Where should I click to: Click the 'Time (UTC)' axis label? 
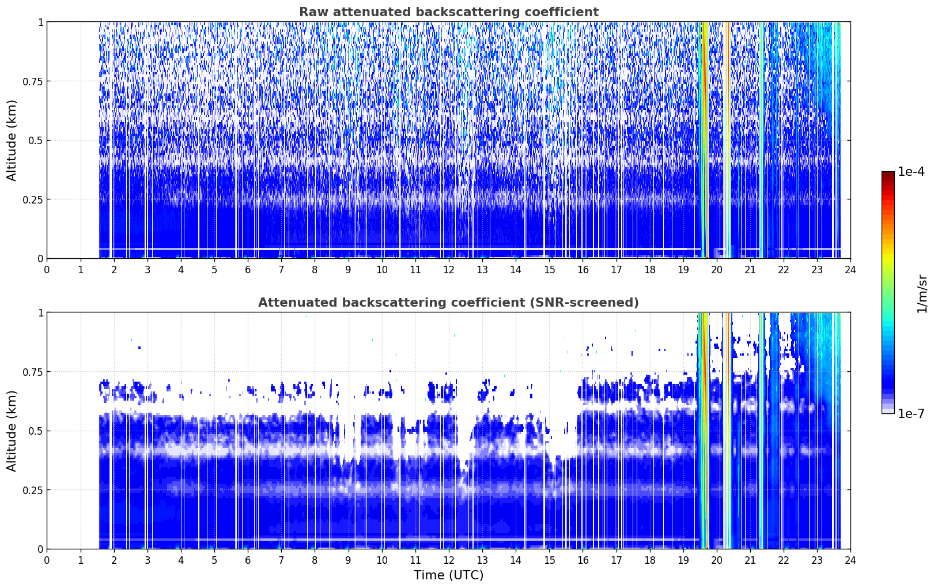[448, 575]
